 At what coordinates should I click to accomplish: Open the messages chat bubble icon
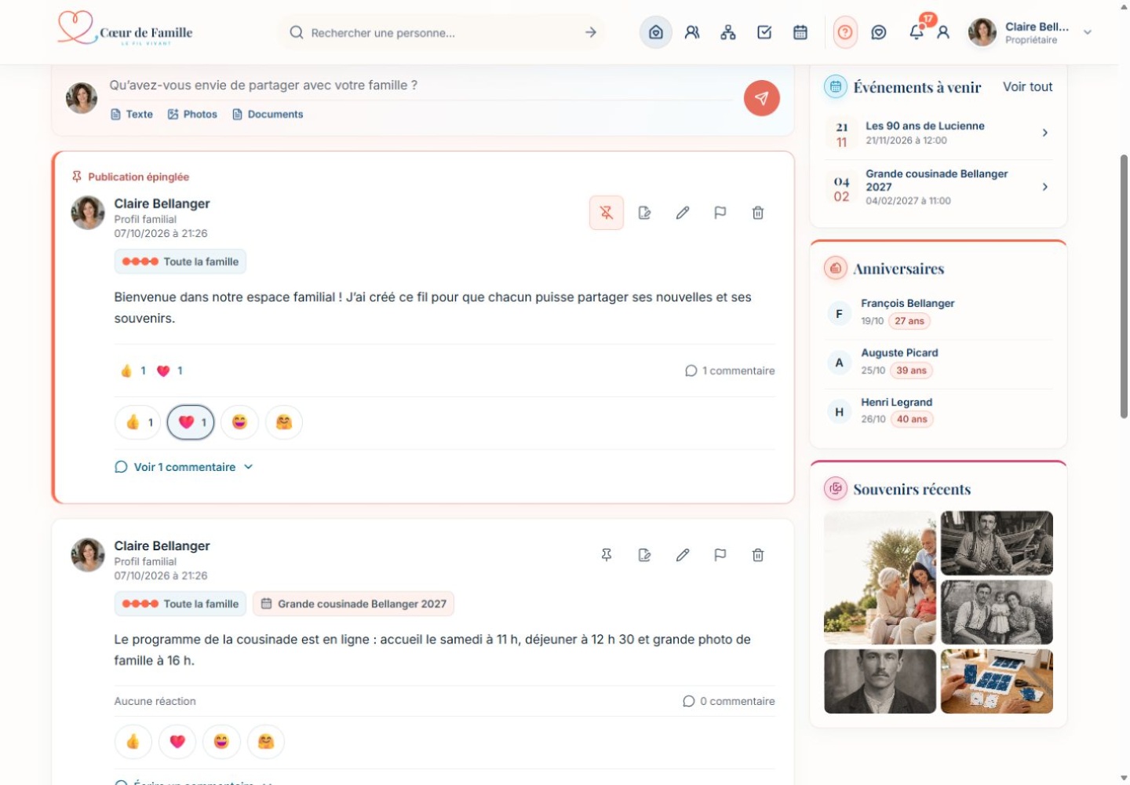tap(879, 33)
